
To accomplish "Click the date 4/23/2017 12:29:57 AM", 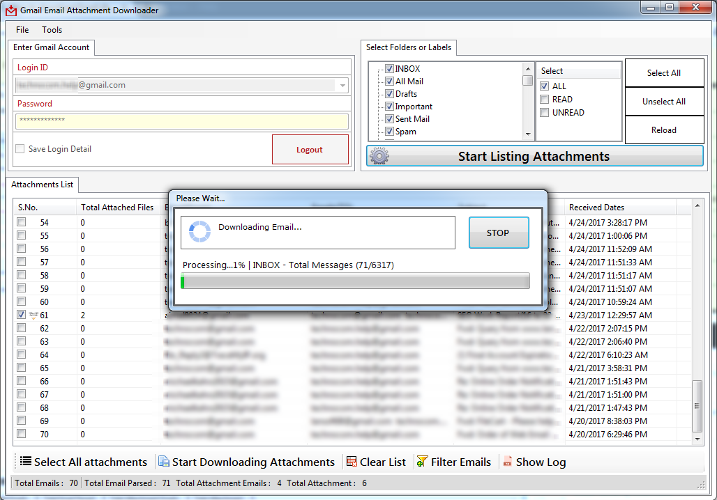I will (x=610, y=315).
